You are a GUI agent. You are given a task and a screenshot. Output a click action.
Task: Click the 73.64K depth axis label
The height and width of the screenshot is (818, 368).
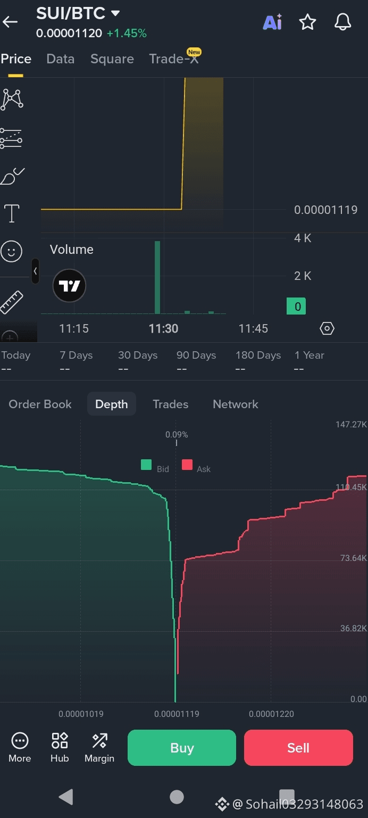(354, 558)
